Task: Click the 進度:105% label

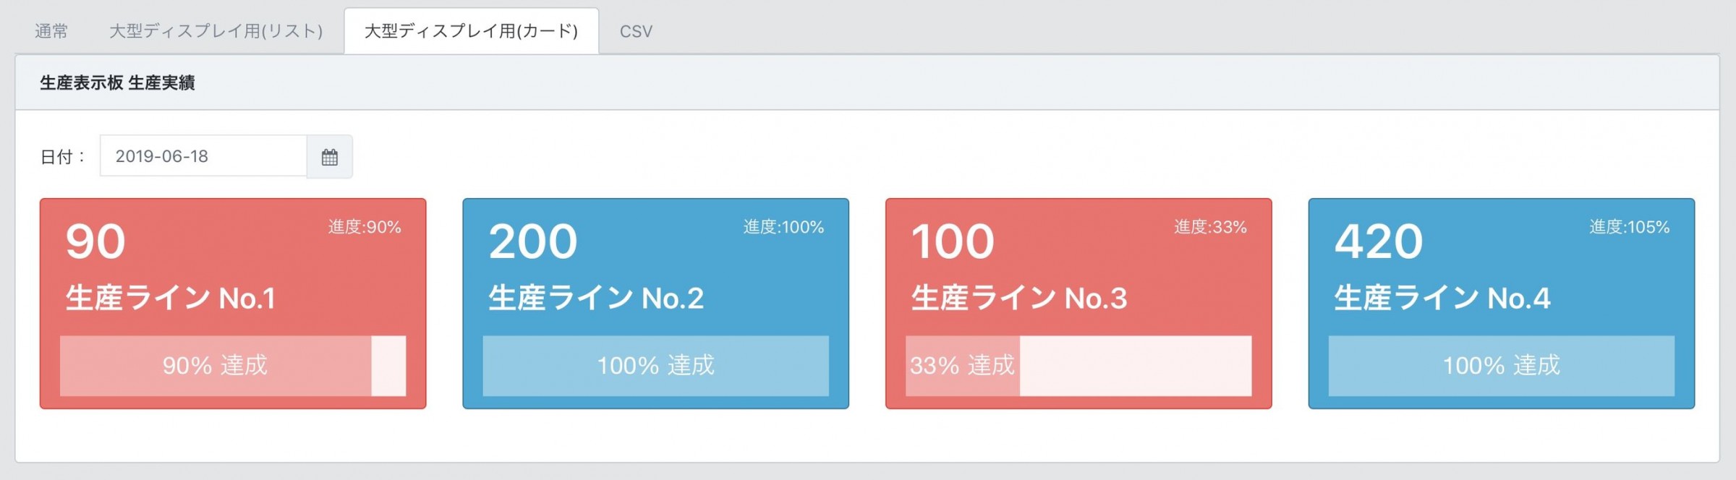Action: point(1630,227)
